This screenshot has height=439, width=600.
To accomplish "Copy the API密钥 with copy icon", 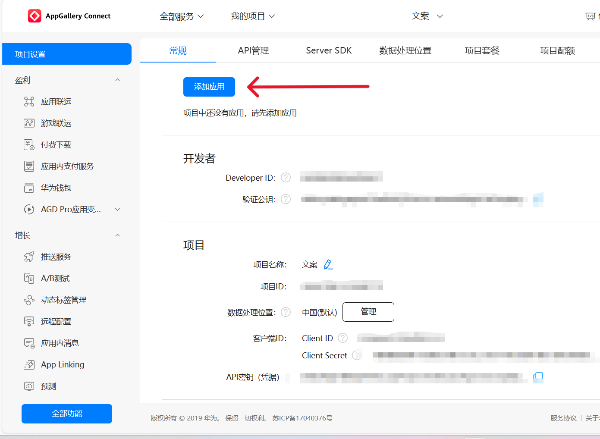I will 538,376.
